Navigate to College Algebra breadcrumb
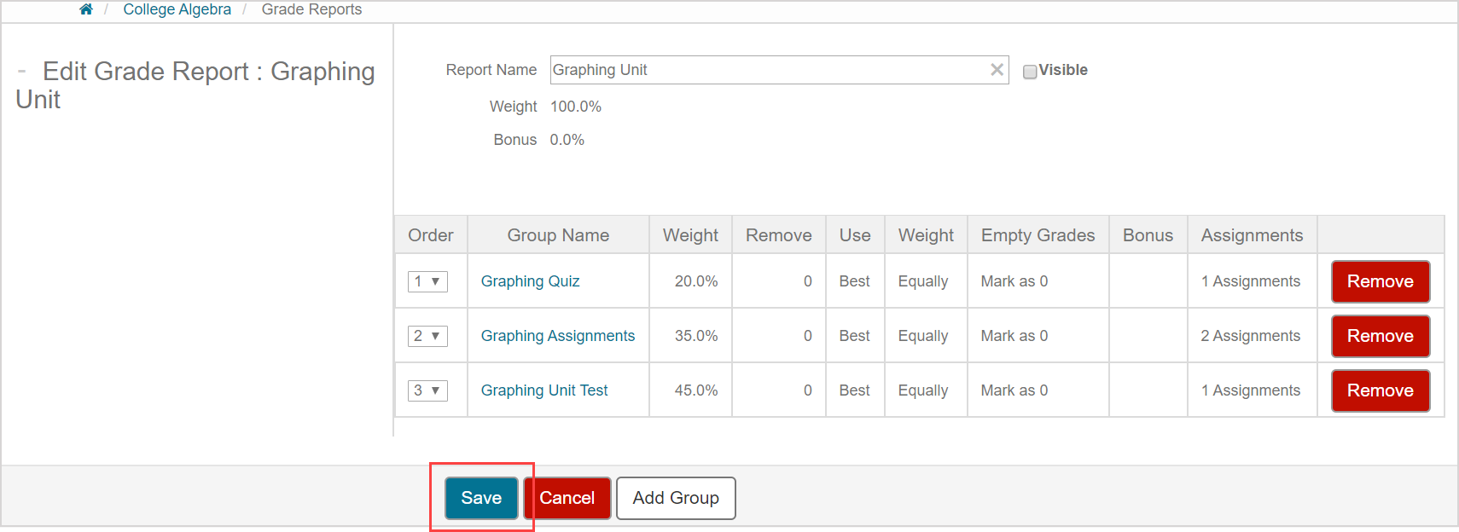1459x532 pixels. coord(177,9)
